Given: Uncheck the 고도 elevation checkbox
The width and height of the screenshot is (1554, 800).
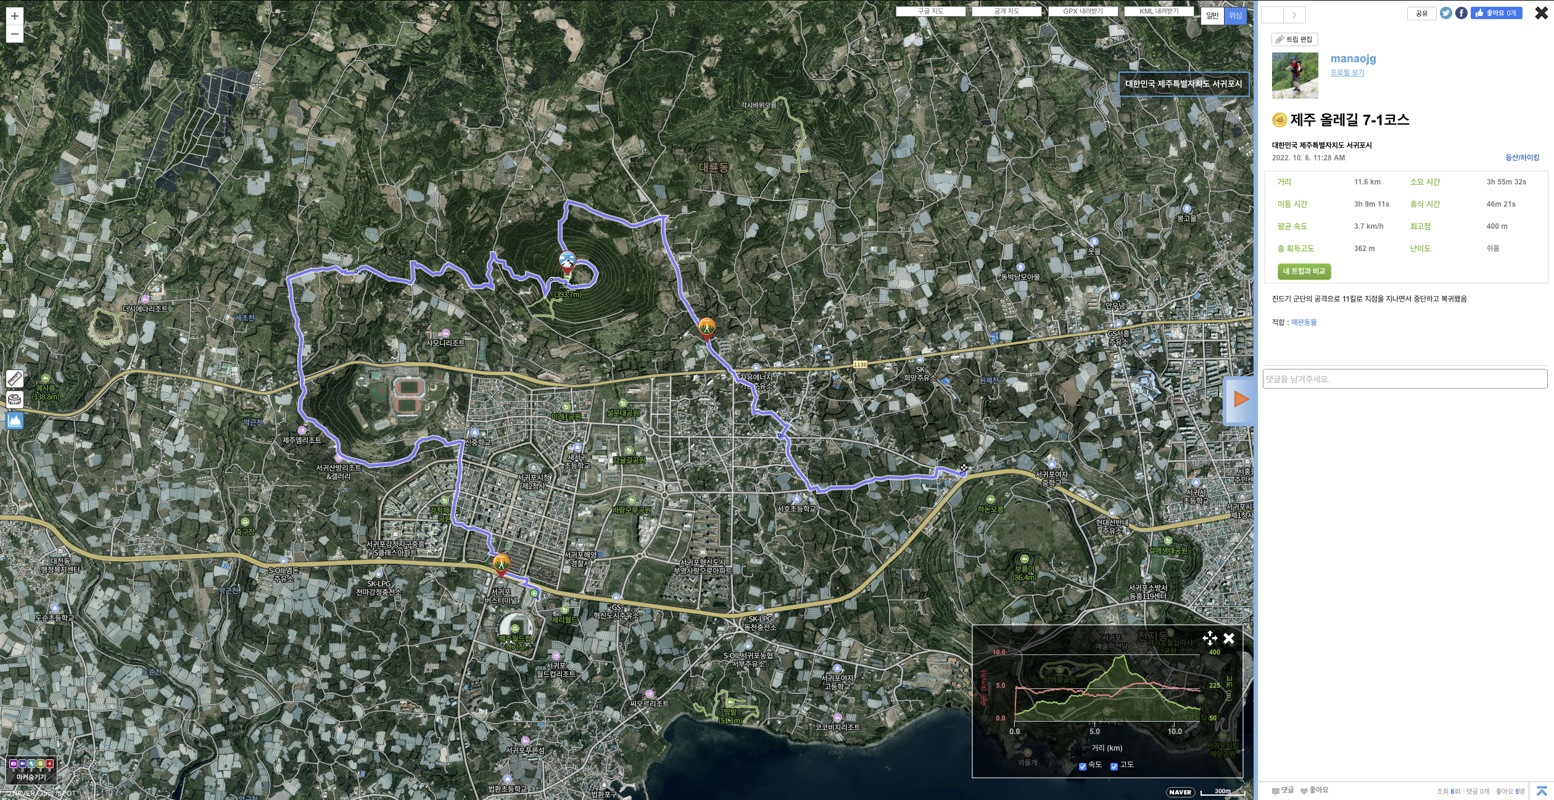Looking at the screenshot, I should (1114, 766).
